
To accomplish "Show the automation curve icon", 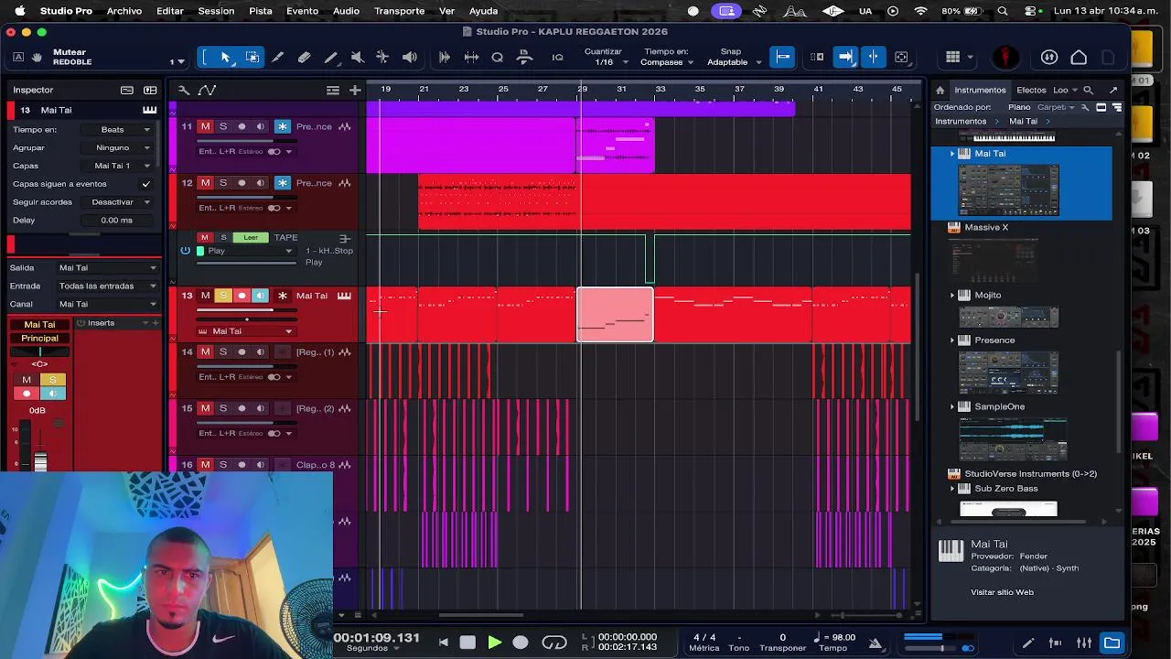I will (x=207, y=90).
